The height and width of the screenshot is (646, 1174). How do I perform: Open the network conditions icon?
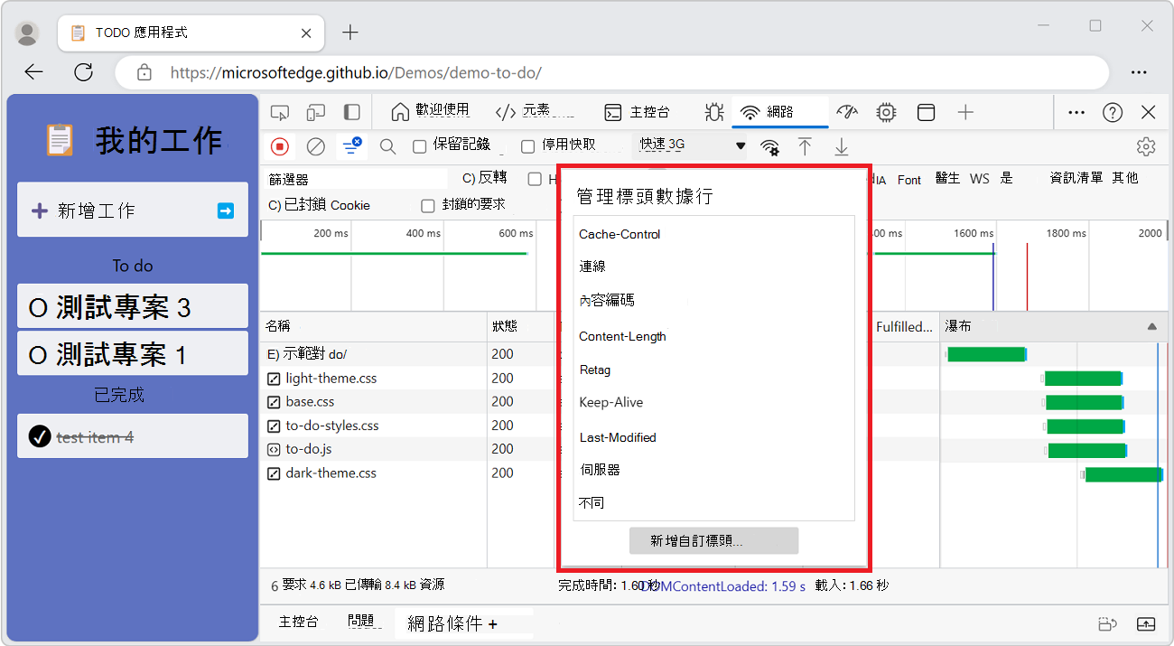point(770,145)
